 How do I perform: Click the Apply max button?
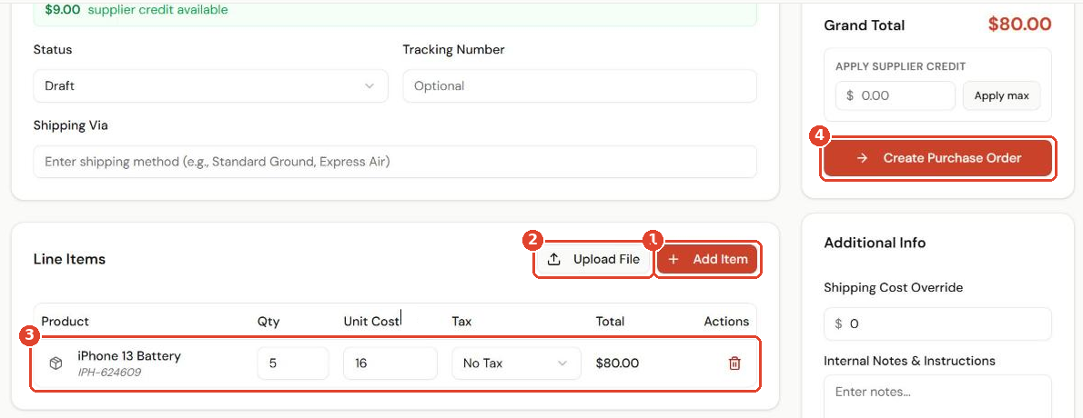click(x=1001, y=96)
